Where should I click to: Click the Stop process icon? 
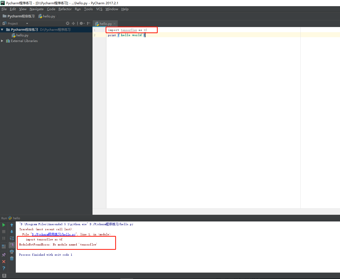(3, 231)
